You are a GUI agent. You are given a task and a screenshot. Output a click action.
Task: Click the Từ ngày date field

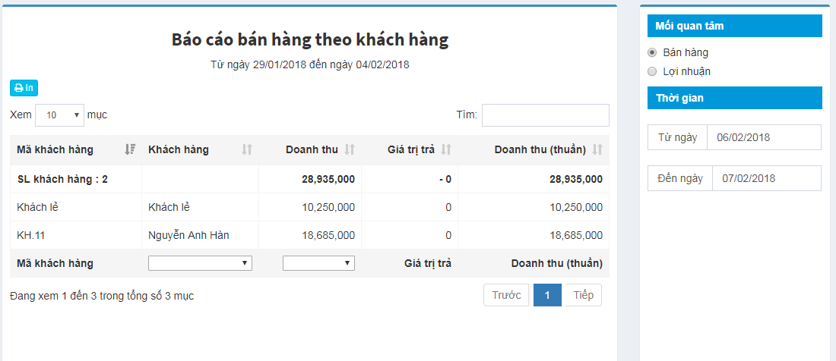pyautogui.click(x=764, y=137)
